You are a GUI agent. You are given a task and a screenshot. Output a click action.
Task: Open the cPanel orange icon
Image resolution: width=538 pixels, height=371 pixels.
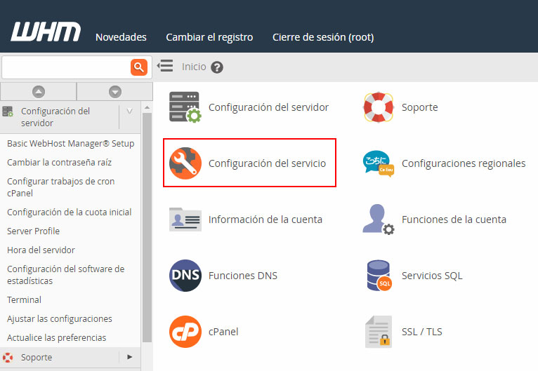[185, 332]
